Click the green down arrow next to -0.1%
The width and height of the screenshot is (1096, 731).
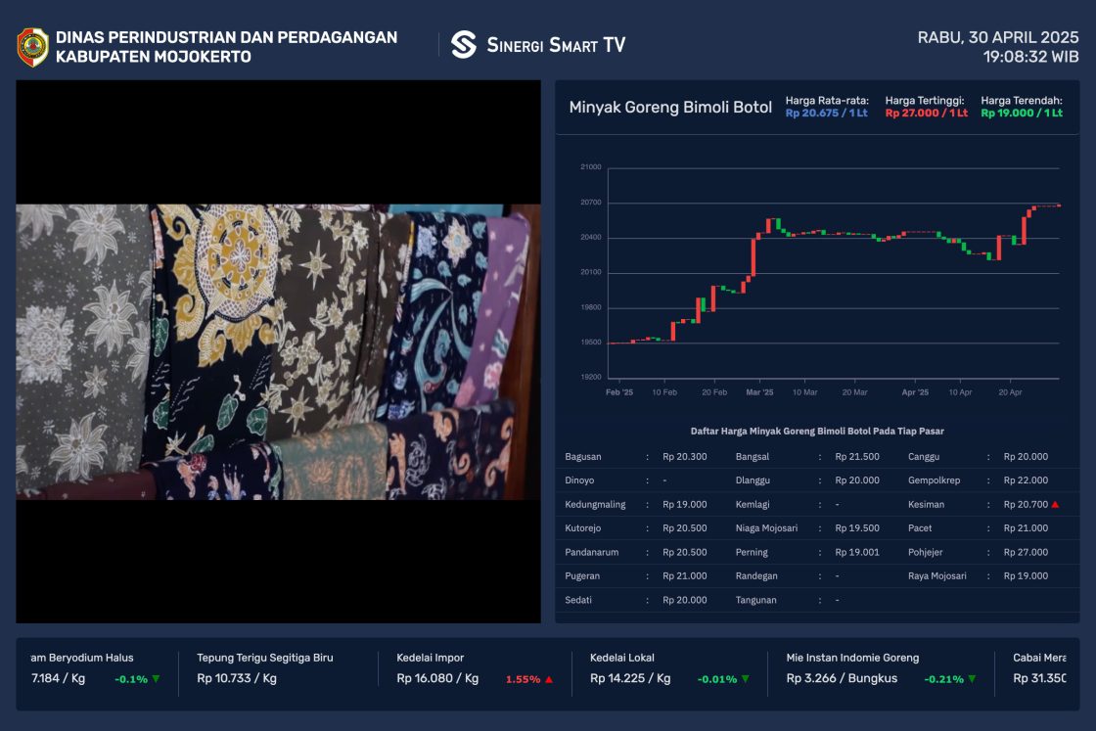point(156,678)
